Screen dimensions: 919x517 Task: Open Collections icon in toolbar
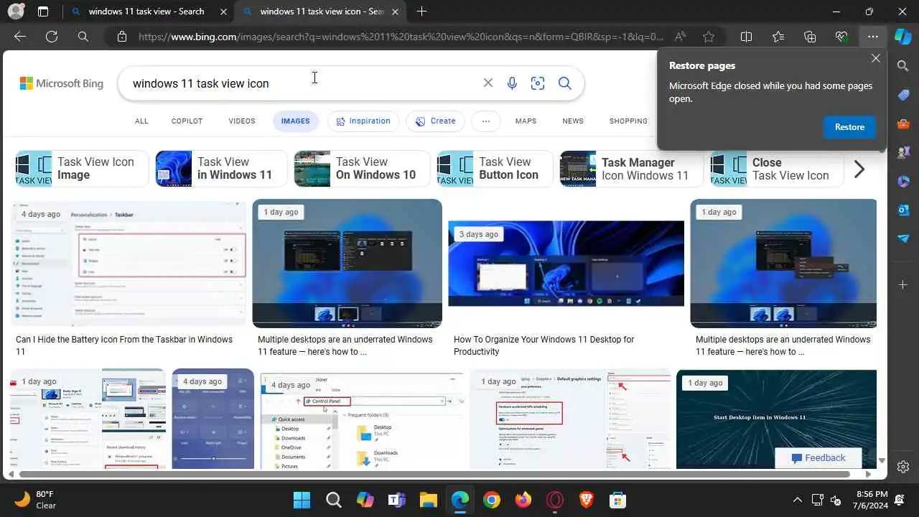click(x=810, y=37)
